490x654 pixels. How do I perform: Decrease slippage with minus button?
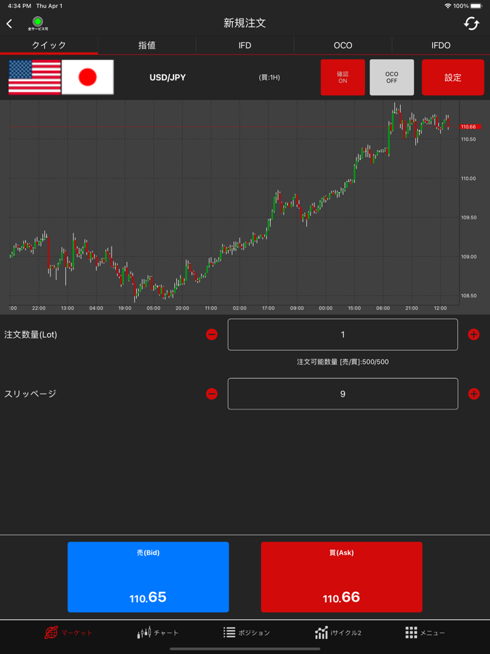(x=212, y=394)
